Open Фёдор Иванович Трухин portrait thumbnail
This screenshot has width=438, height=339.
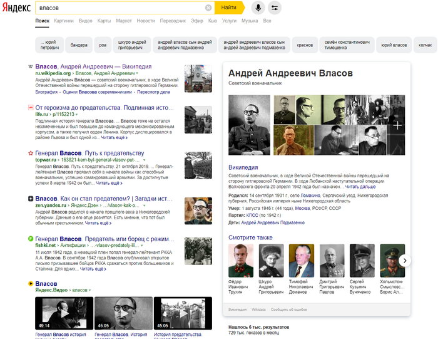click(241, 260)
